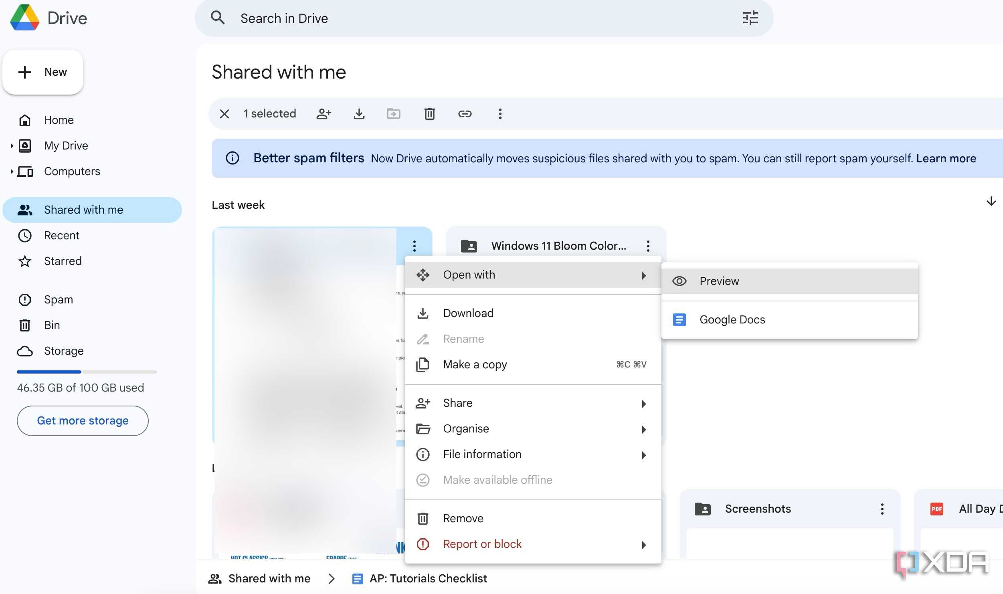Expand the Computers tree arrow

click(12, 172)
